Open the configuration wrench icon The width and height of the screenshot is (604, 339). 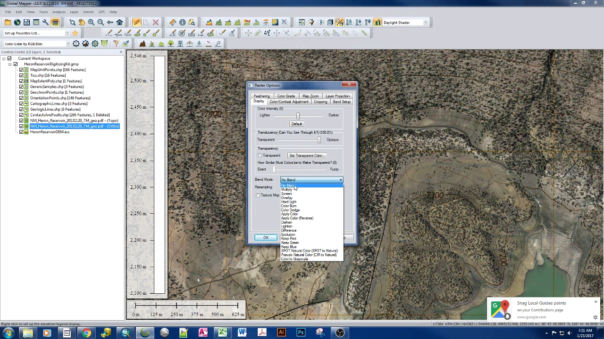click(46, 23)
